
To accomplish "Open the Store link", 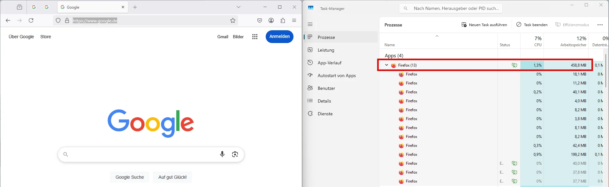I will tap(46, 37).
